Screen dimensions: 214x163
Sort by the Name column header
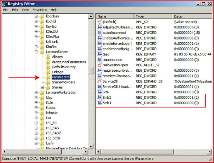tap(115, 16)
